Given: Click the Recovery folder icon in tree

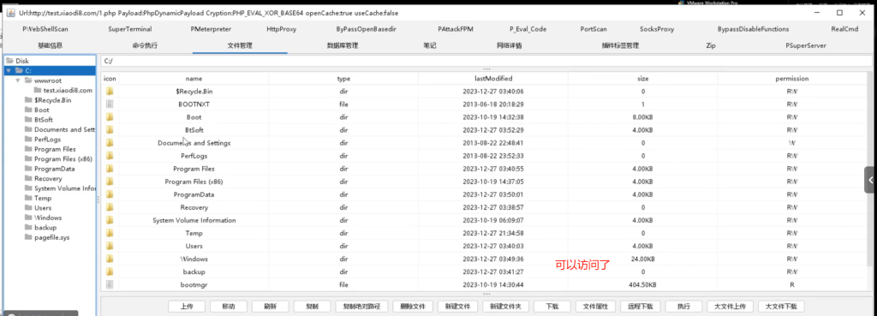Looking at the screenshot, I should coord(28,178).
